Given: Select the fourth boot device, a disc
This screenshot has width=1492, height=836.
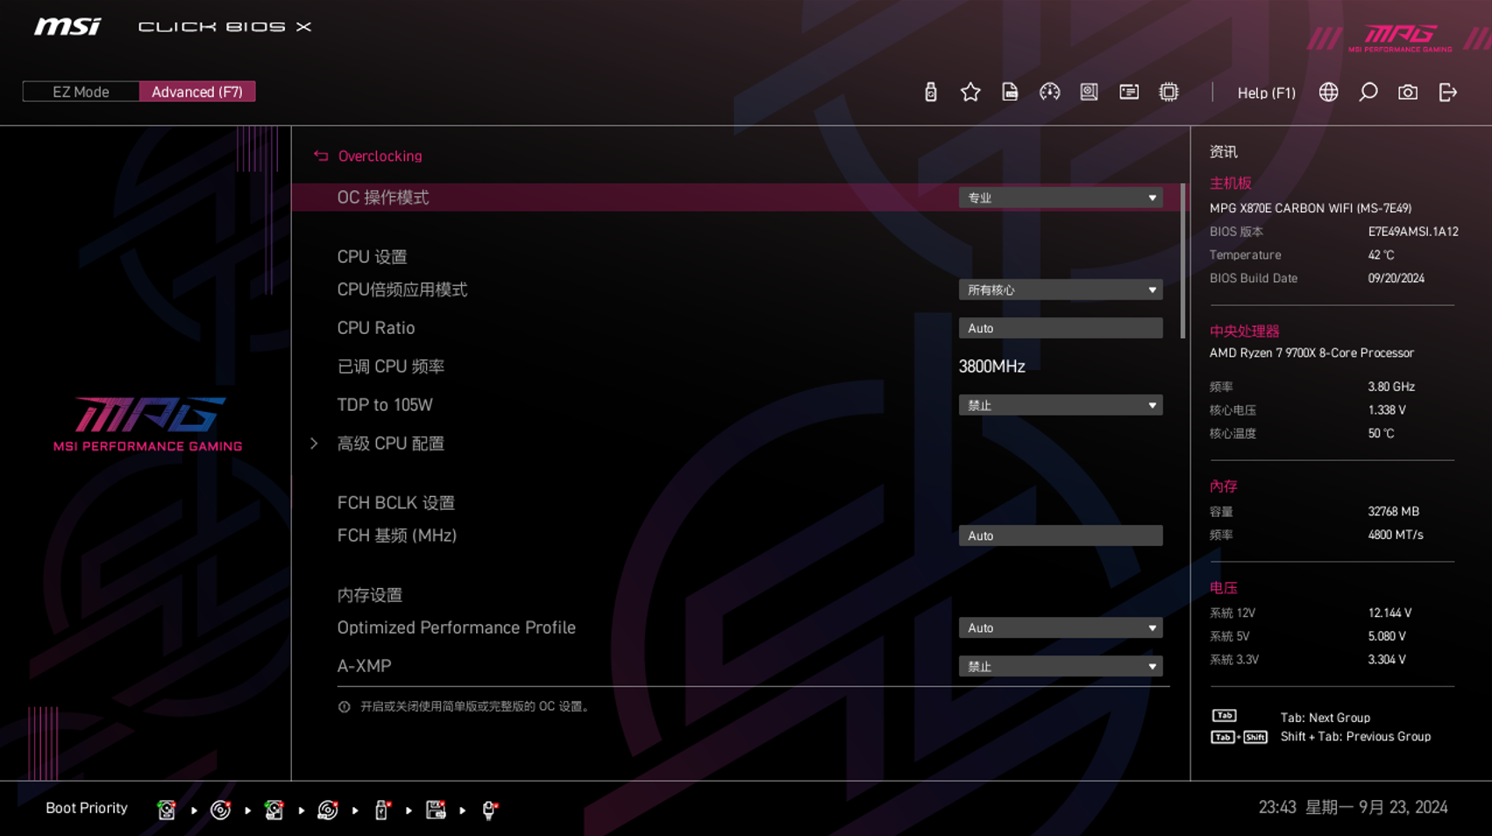Looking at the screenshot, I should [x=328, y=810].
